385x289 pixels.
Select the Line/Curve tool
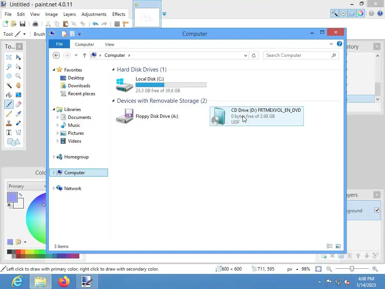pos(18,132)
